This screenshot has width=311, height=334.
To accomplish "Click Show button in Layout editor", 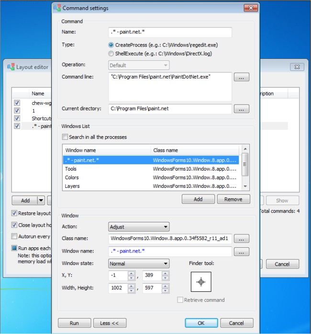I will coord(282,200).
